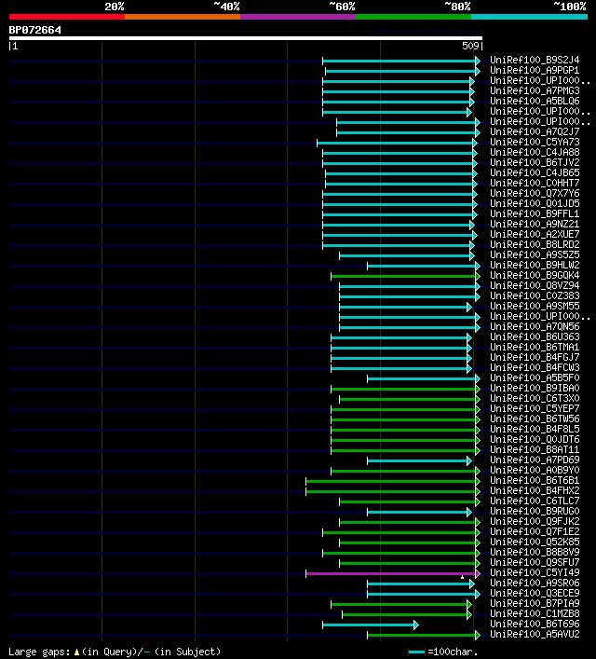Select the UniRef100_B8AT11 label
Screen dimensions: 596x659
pyautogui.click(x=535, y=449)
